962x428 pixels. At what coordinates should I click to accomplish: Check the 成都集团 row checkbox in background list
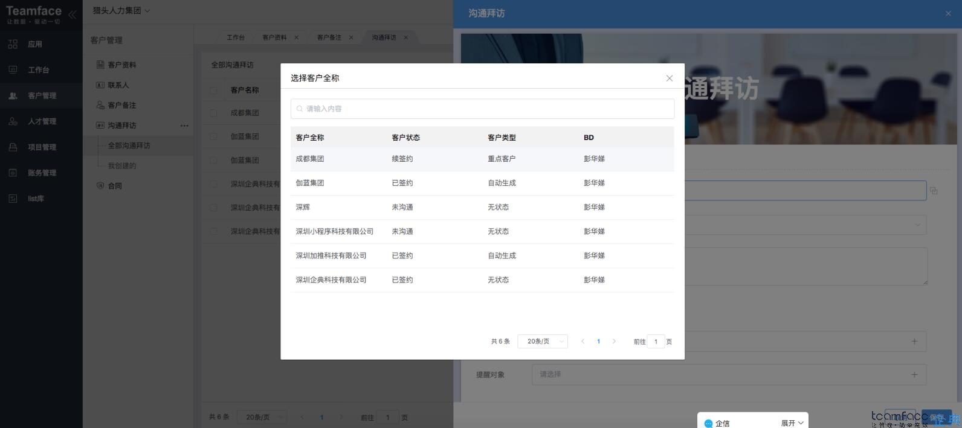[x=213, y=113]
